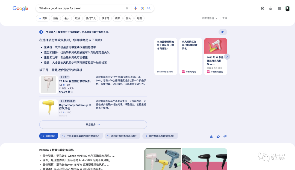Show next source card with right arrow

point(227,57)
